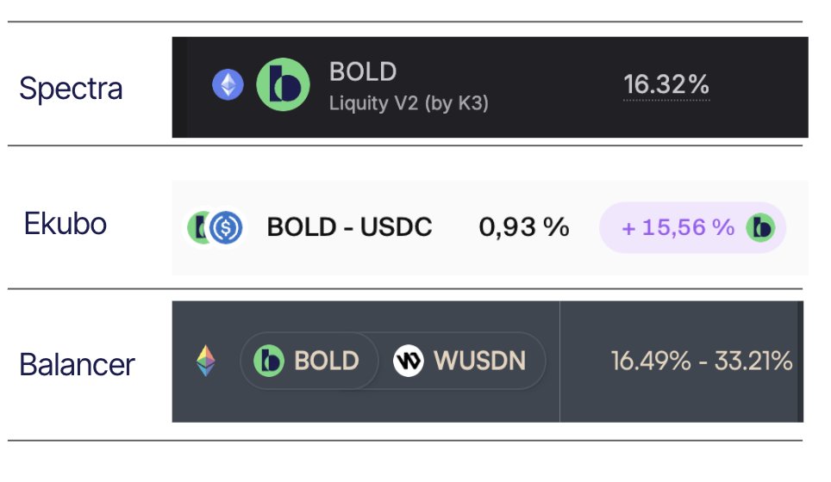Select the BOLD token pill in Balancer
Image resolution: width=831 pixels, height=482 pixels.
(309, 361)
